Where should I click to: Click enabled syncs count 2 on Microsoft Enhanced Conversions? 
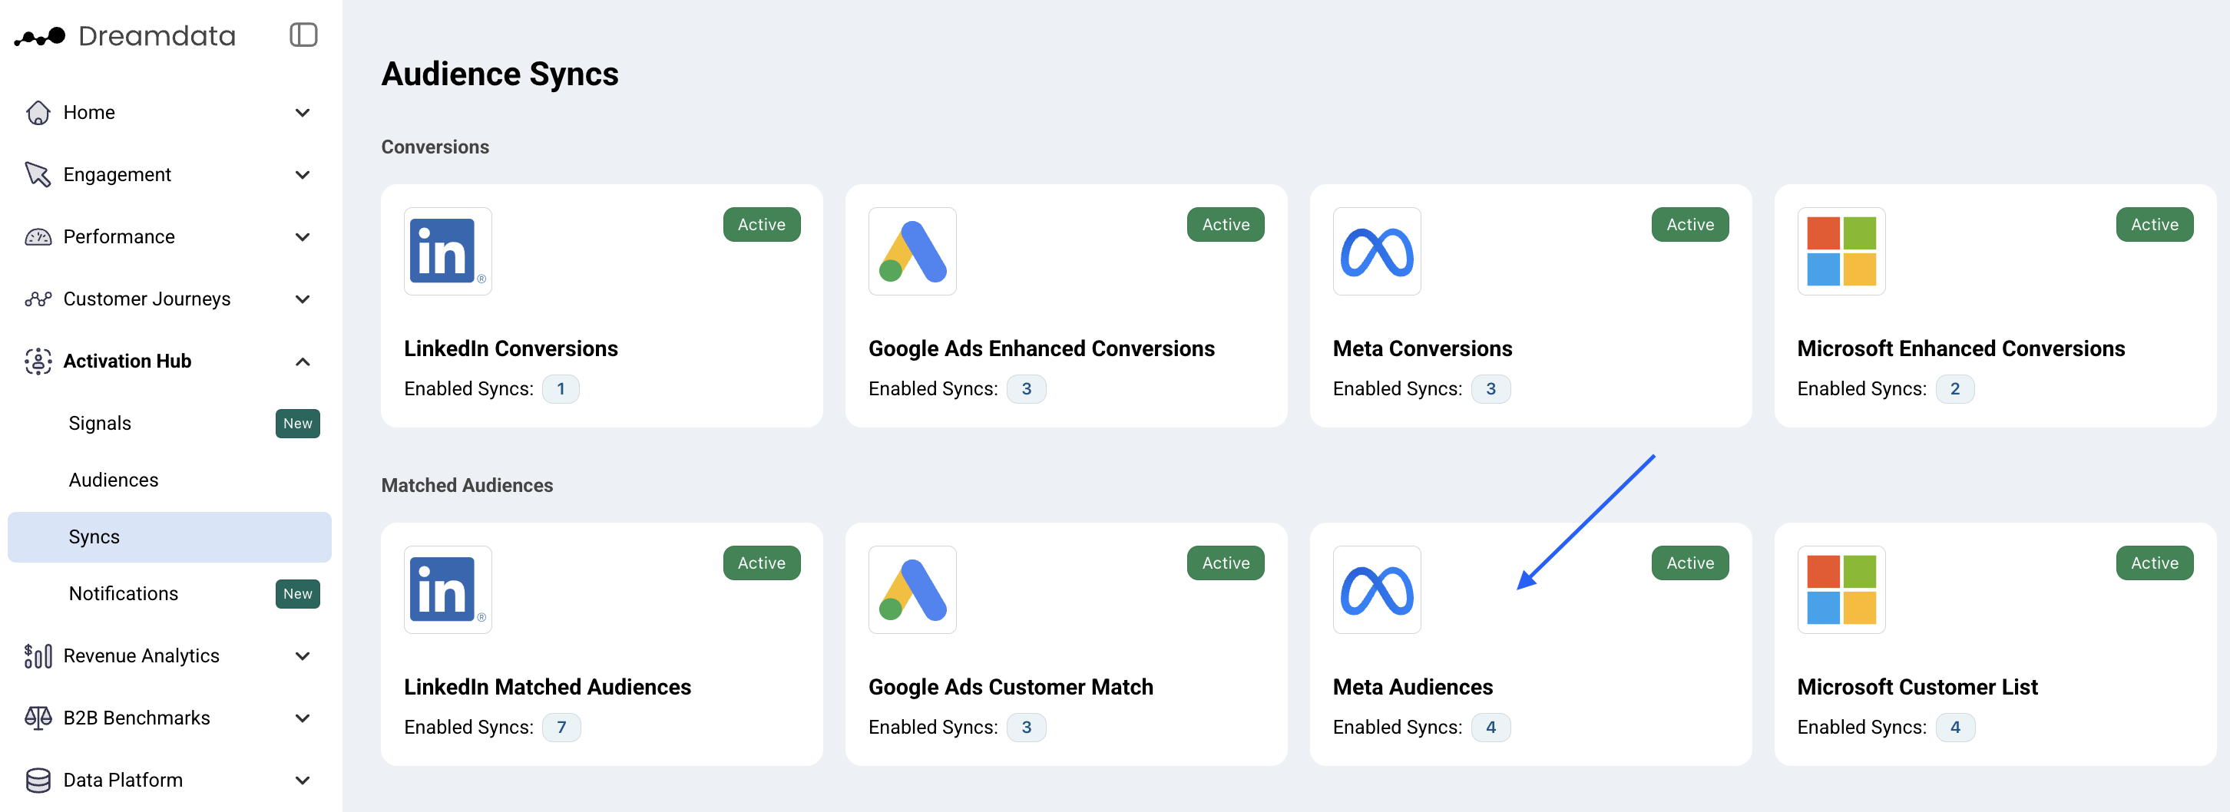(x=1955, y=389)
